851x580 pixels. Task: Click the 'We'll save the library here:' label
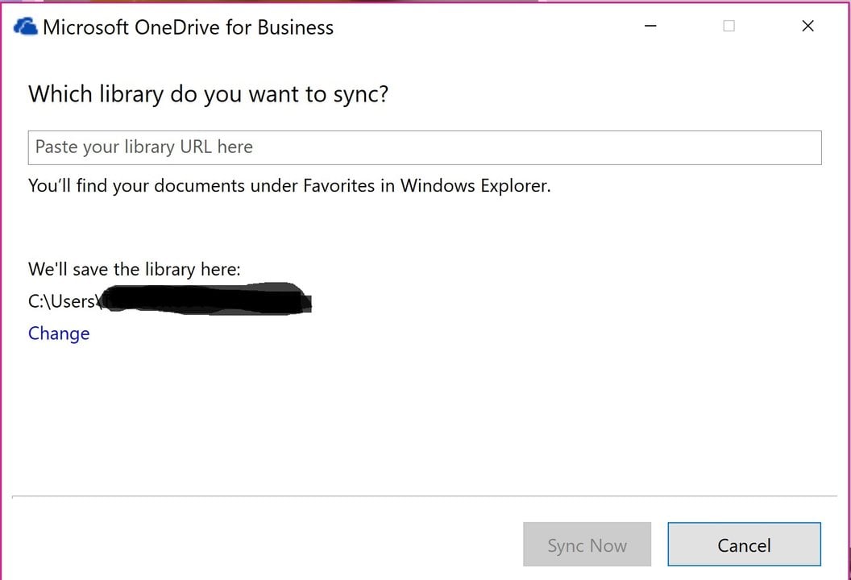134,269
